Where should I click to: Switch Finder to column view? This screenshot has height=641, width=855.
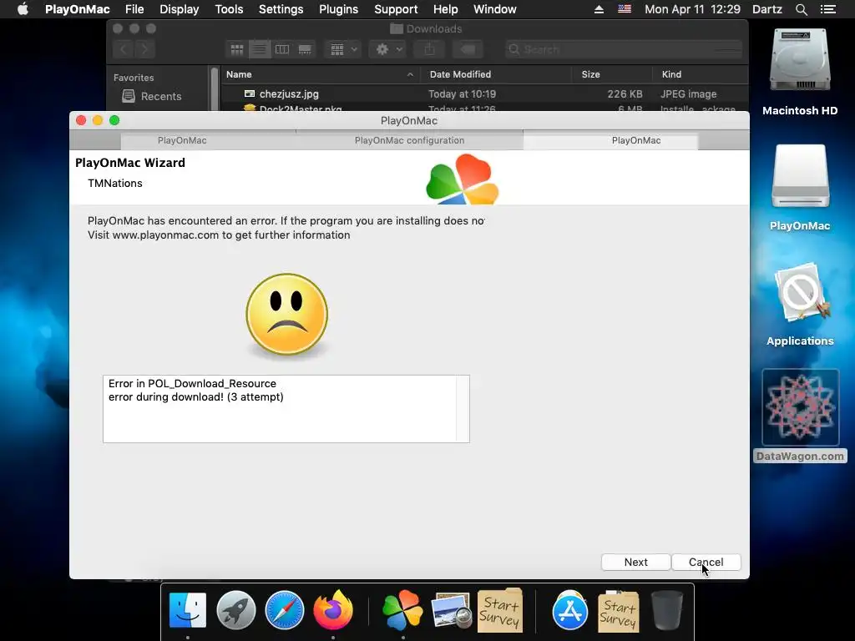tap(282, 49)
